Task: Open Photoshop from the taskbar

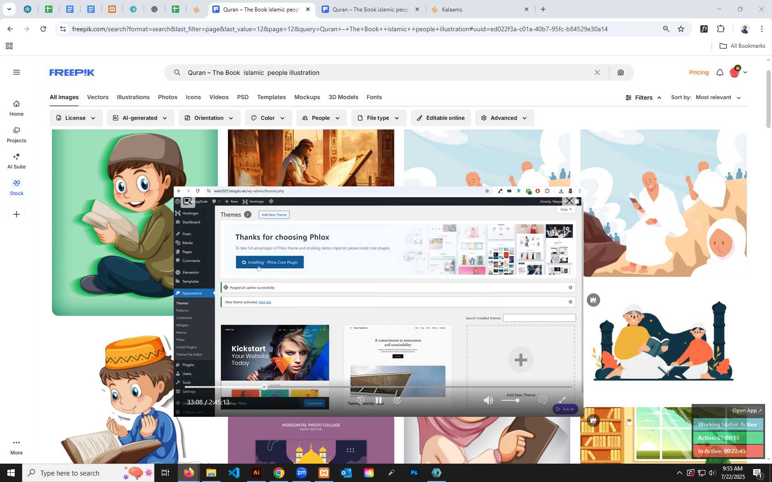Action: coord(414,473)
